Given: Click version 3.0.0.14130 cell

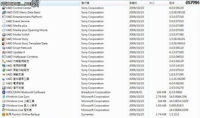Looking at the screenshot, I should [x=176, y=66].
